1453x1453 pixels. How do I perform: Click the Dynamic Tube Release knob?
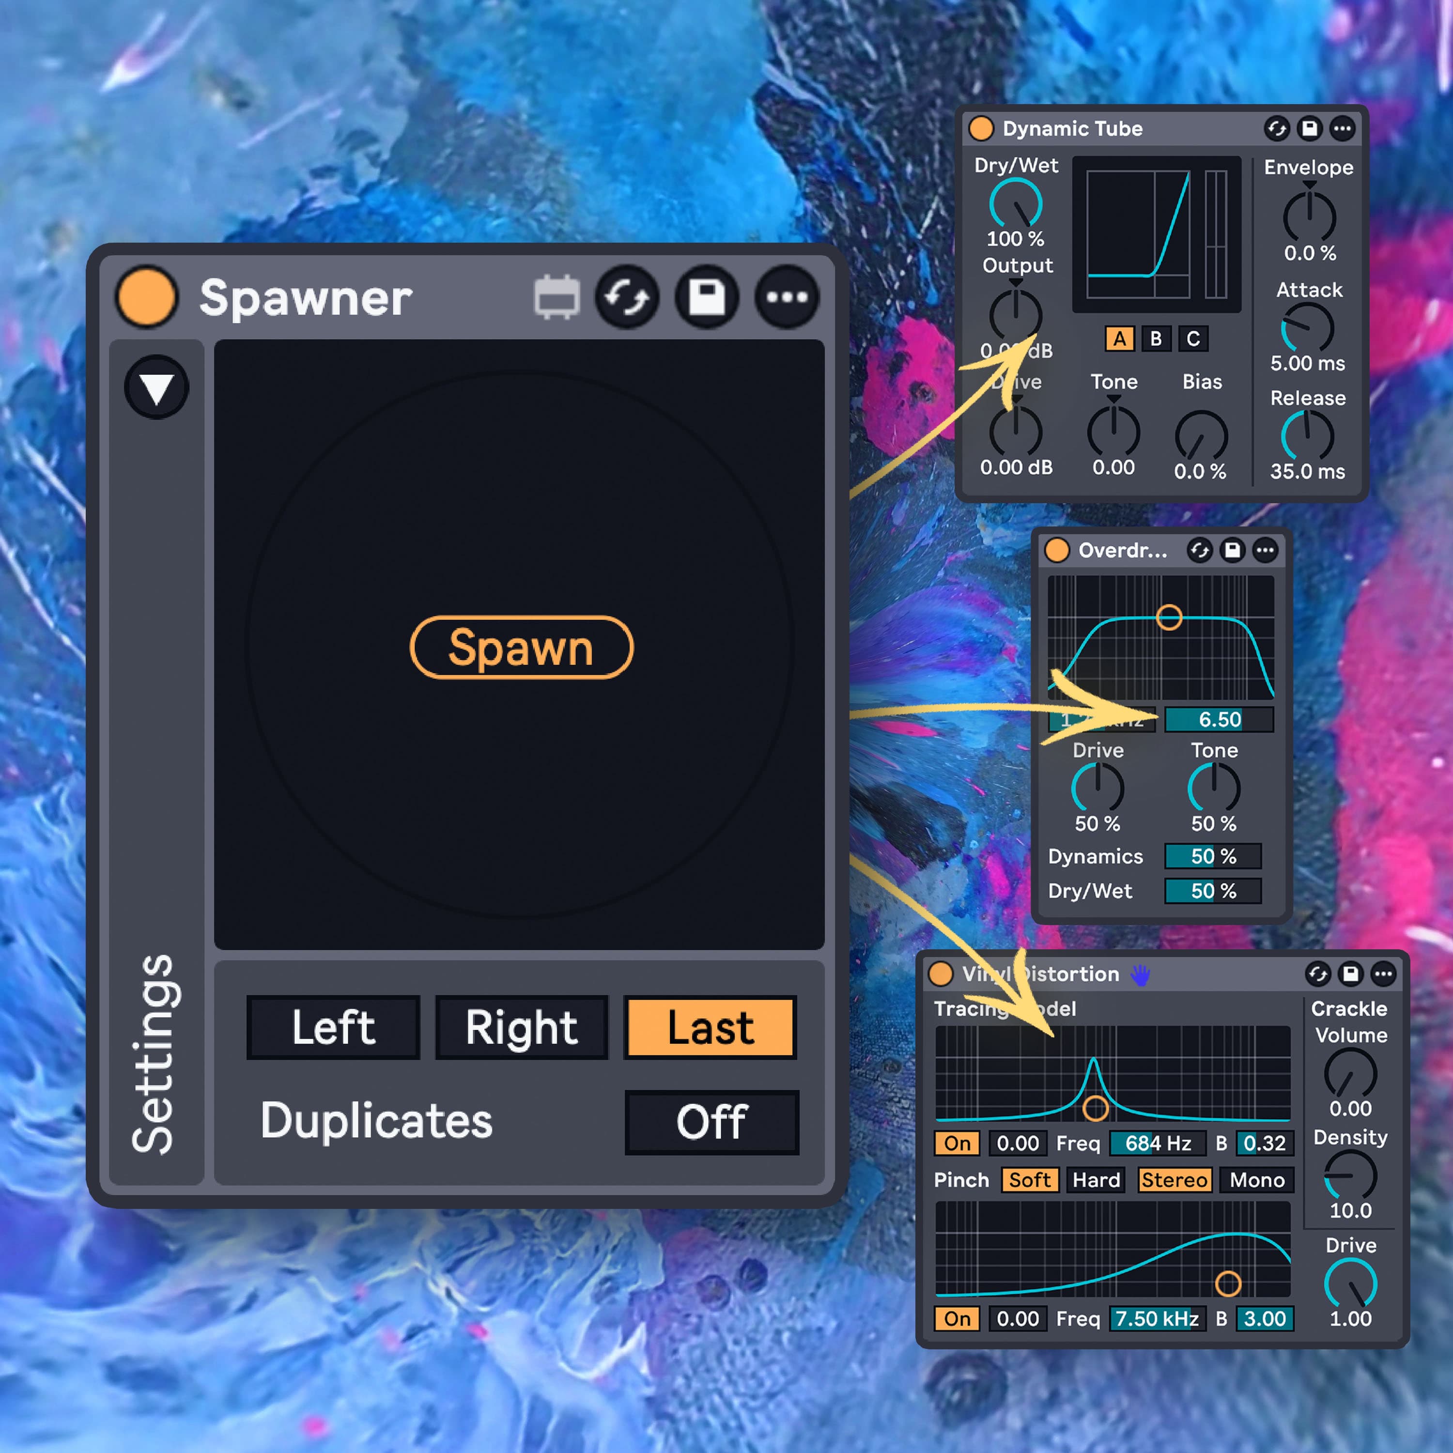pyautogui.click(x=1308, y=435)
